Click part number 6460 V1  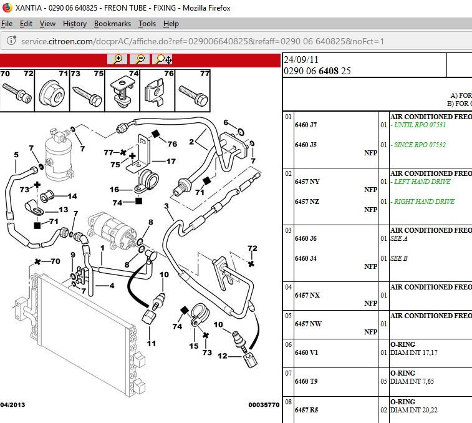(306, 352)
